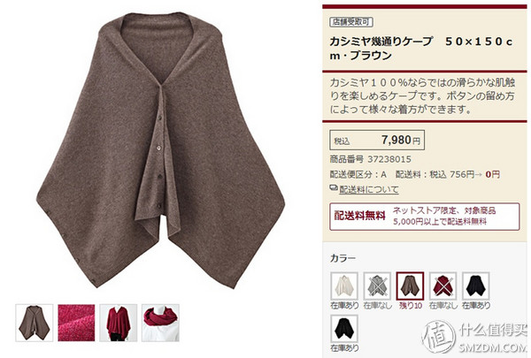The image size is (531, 358).
Task: Select the crossed-out red cape color
Action: point(443,286)
